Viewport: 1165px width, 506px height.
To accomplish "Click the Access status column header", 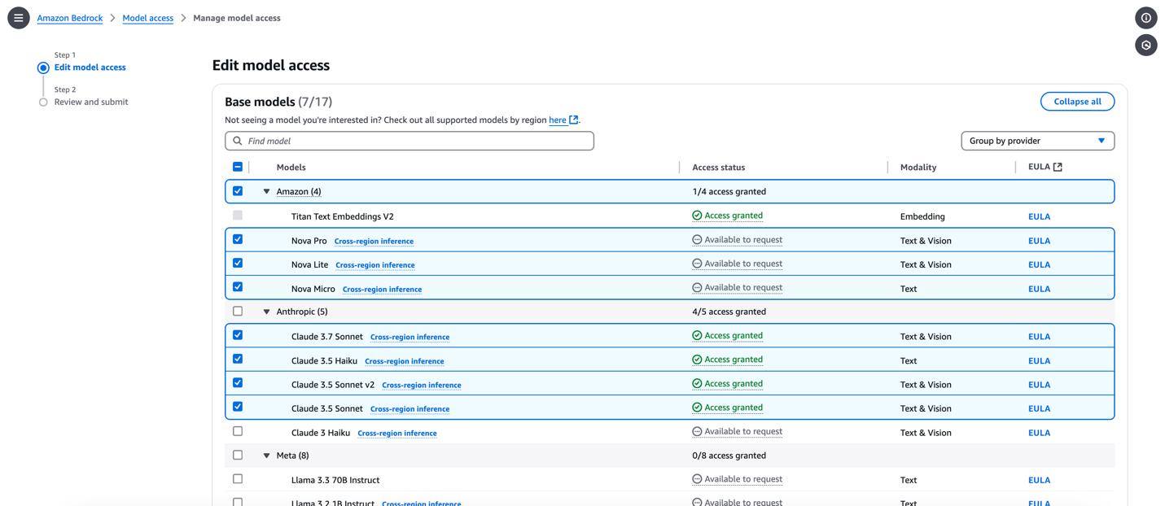I will [x=718, y=168].
